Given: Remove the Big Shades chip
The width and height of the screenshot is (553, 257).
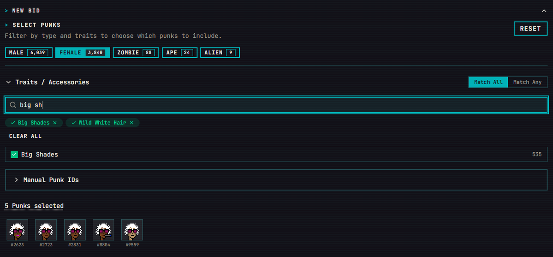Looking at the screenshot, I should coord(55,122).
